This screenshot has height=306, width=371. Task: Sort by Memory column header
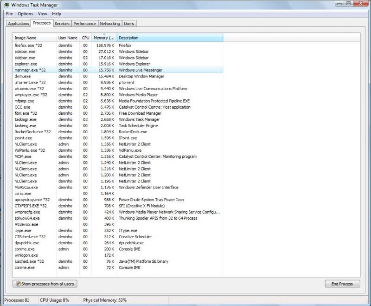(x=104, y=38)
